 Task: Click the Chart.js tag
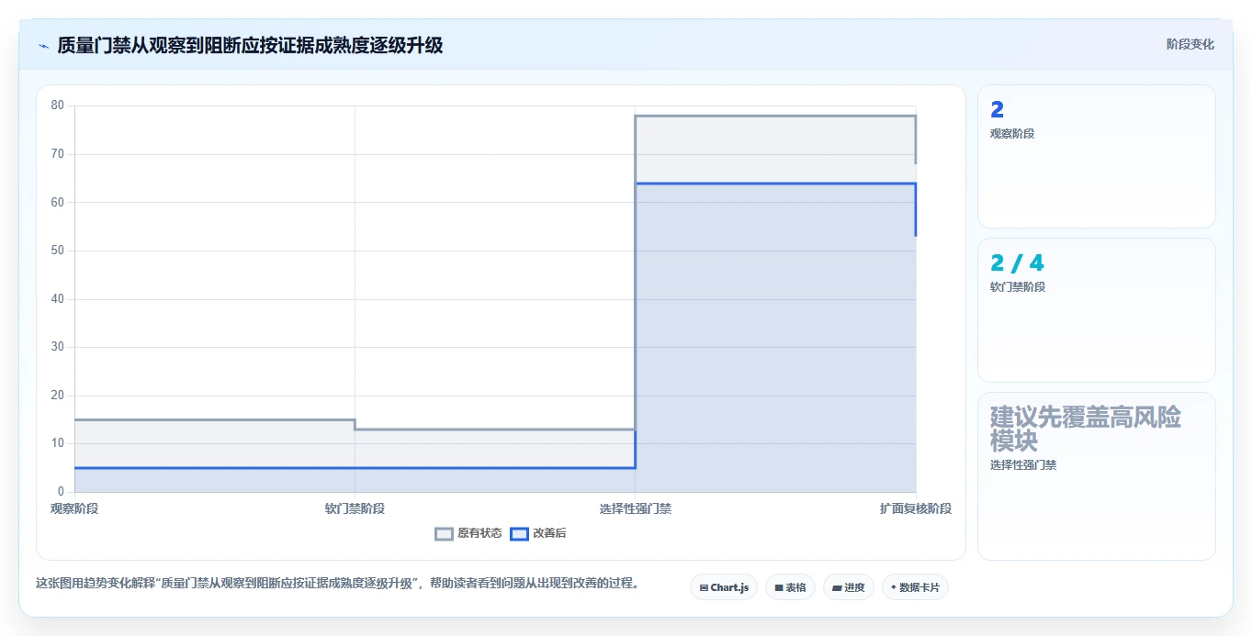pos(724,587)
